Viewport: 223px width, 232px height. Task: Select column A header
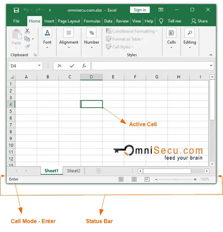(x=26, y=77)
